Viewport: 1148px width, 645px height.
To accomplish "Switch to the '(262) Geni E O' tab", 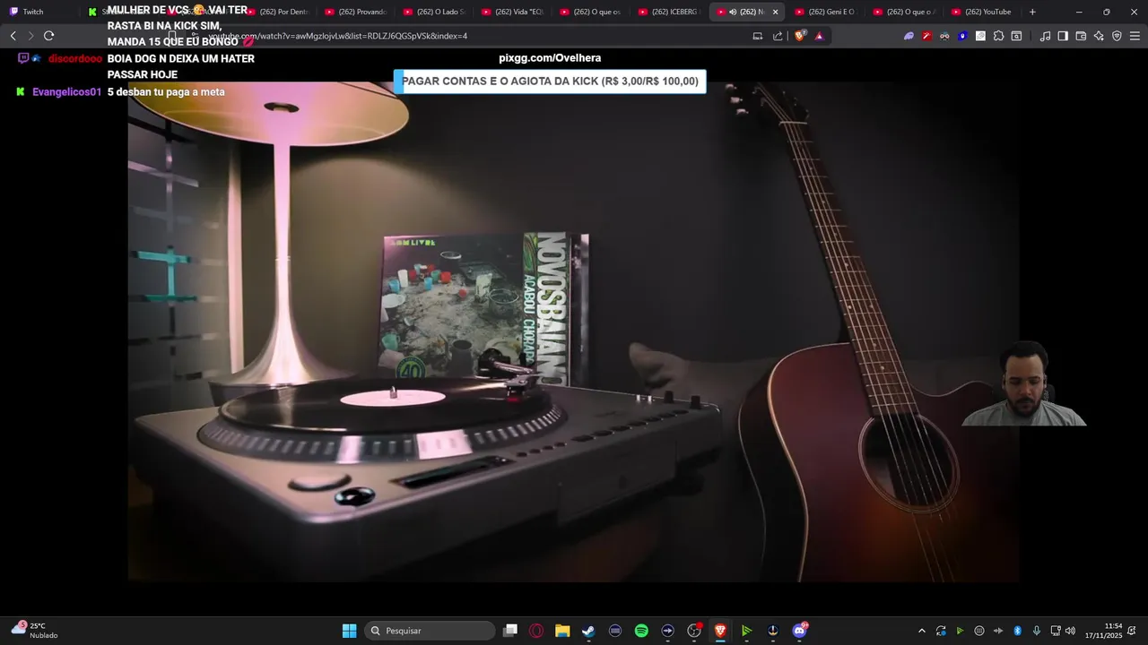I will pyautogui.click(x=825, y=12).
